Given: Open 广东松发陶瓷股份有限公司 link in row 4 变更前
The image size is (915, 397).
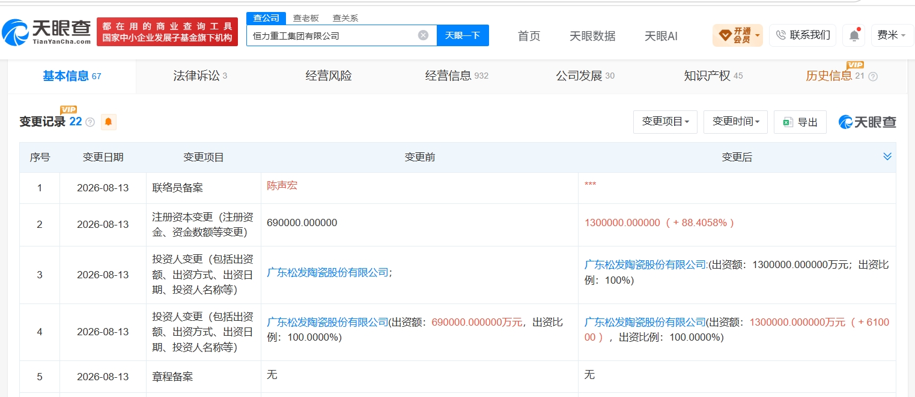Looking at the screenshot, I should (x=328, y=322).
